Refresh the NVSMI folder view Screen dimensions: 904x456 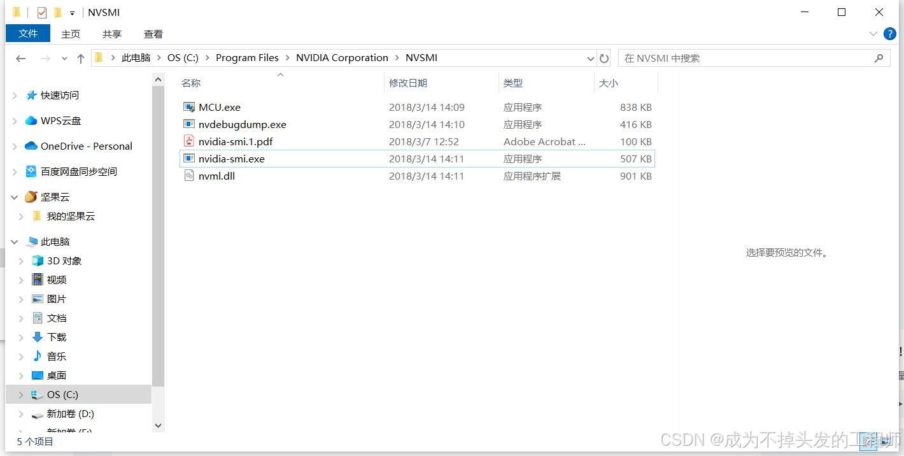tap(604, 58)
